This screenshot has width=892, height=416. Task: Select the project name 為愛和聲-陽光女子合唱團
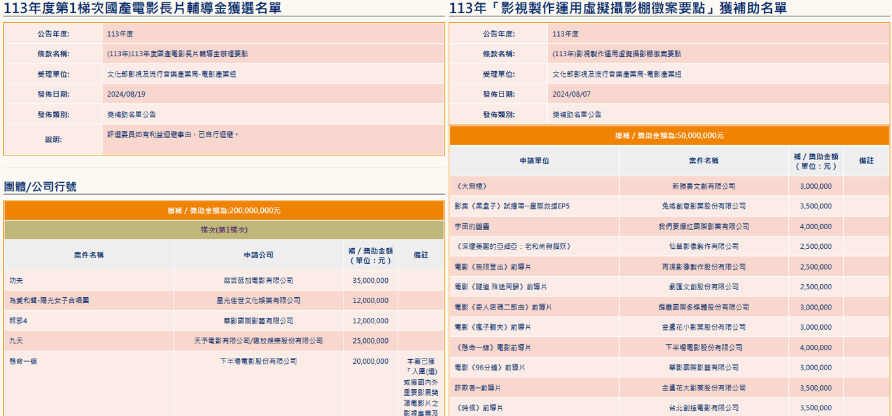coord(49,301)
